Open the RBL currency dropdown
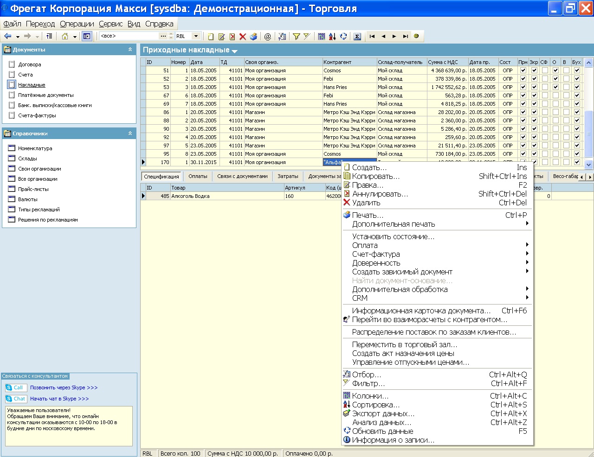594x457 pixels. pos(196,36)
